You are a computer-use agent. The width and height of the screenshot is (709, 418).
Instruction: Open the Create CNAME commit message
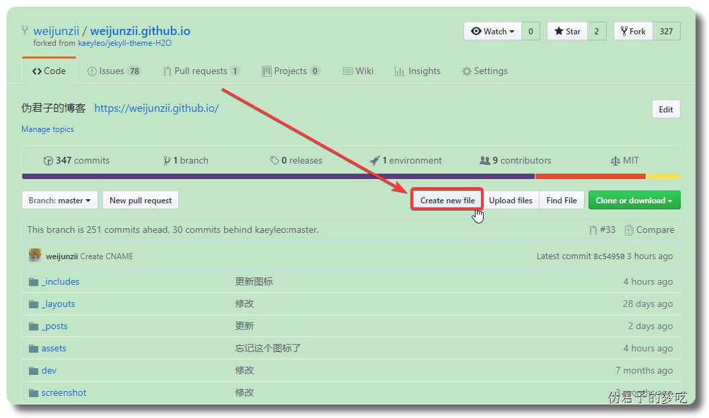pyautogui.click(x=107, y=256)
